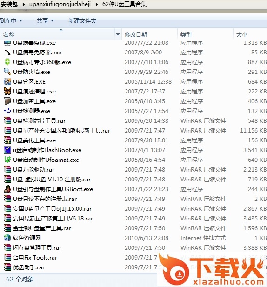Click 62种U盘工具合集 breadcrumb segment

[124, 4]
